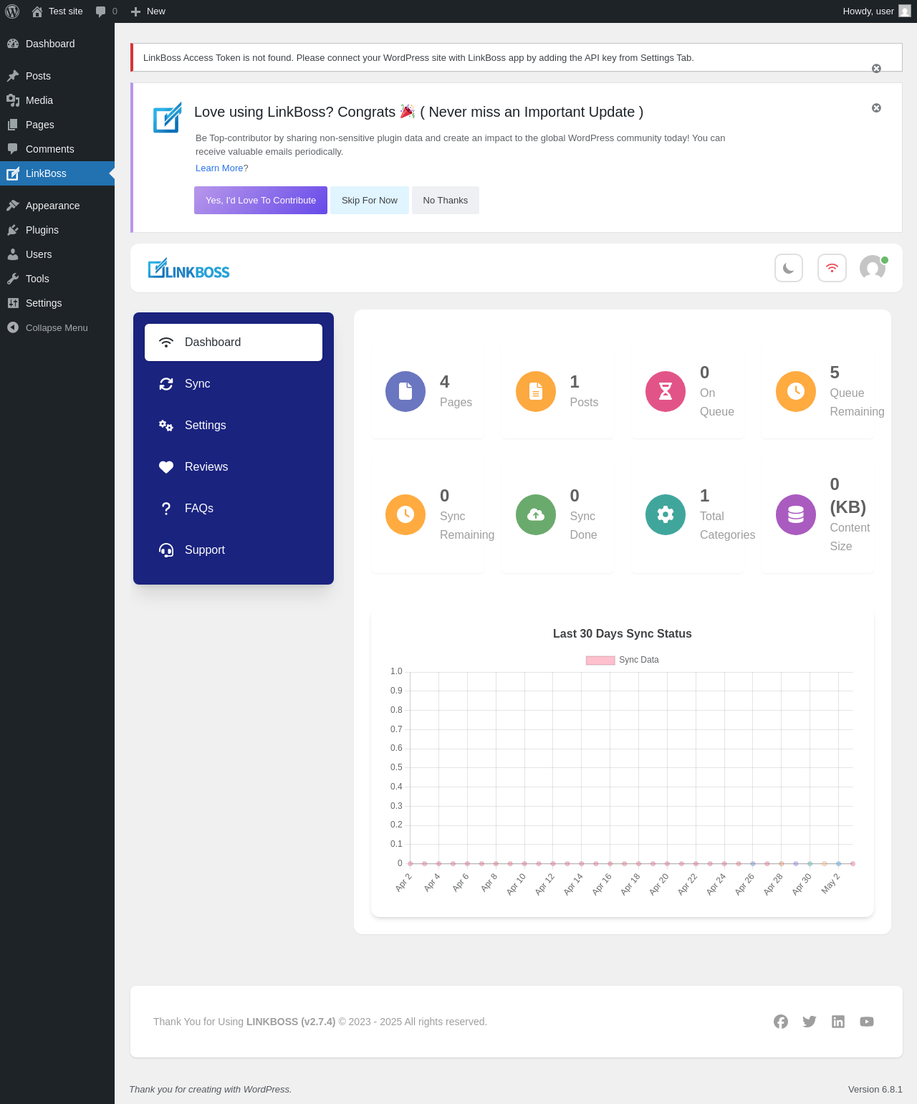Viewport: 917px width, 1104px height.
Task: Visit Test site home link
Action: click(57, 11)
